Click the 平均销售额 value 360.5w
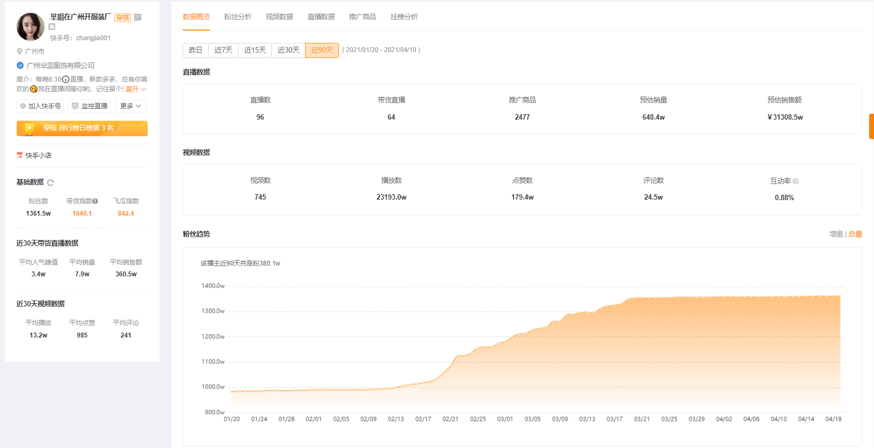This screenshot has height=448, width=874. [x=126, y=274]
